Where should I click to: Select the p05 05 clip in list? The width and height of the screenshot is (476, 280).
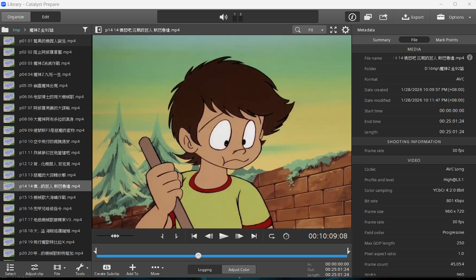click(x=46, y=86)
